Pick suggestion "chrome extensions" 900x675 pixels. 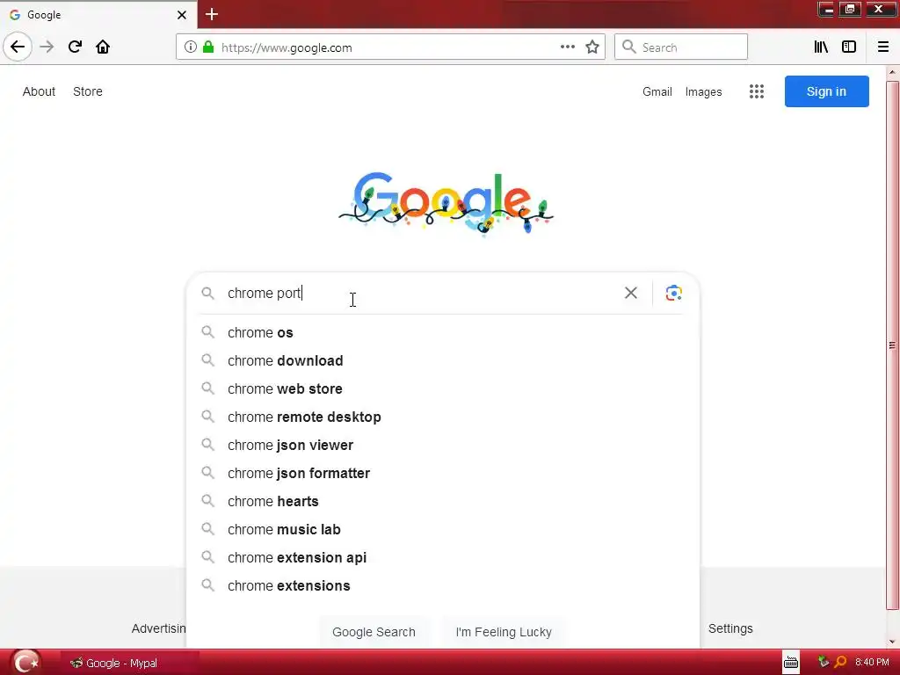click(x=443, y=585)
